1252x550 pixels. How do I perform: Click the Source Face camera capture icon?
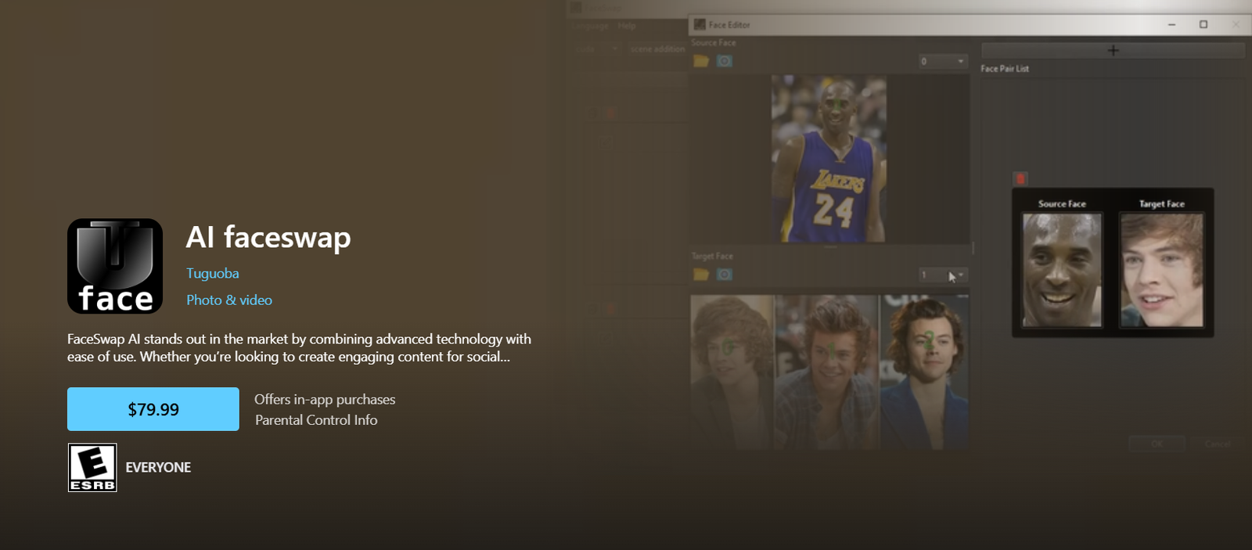[x=725, y=61]
